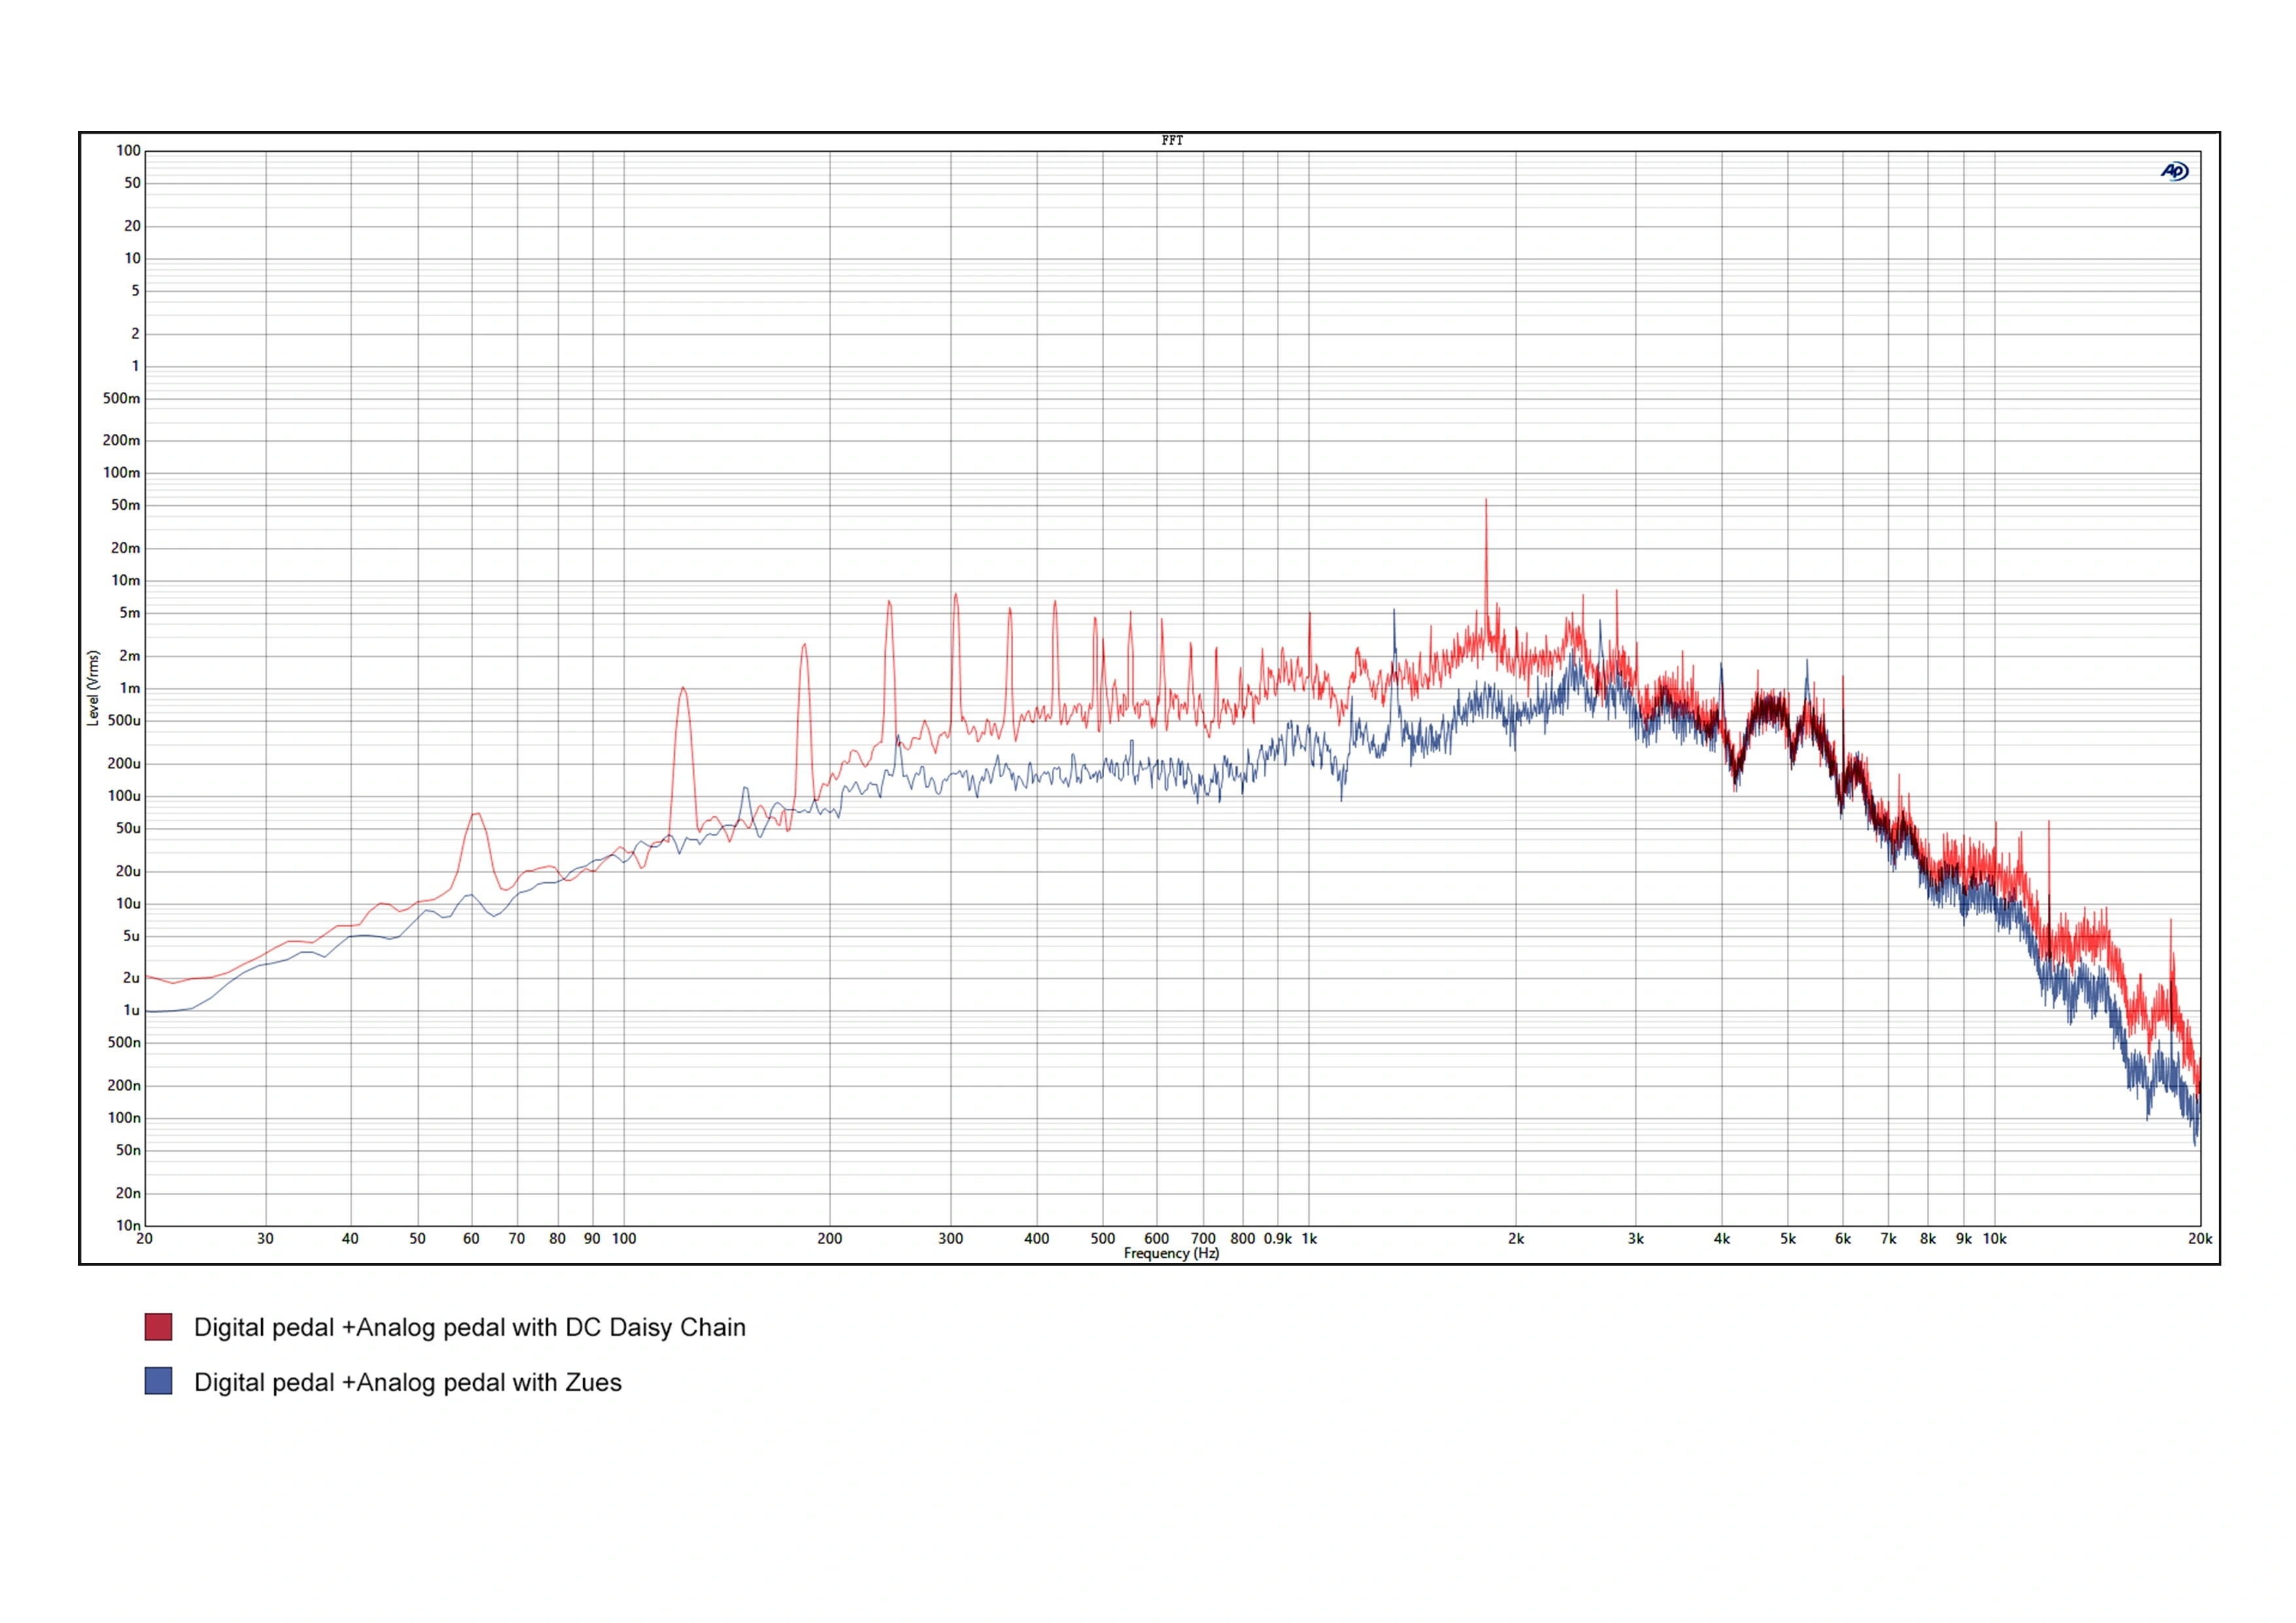Screen dimensions: 2296x1623
Task: Click the 60 tick on the frequency axis
Action: [471, 1239]
